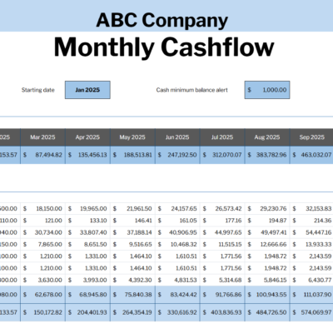Viewport: 333px width, 333px height.
Task: Select the cell reading 11,515.15
Action: 222,245
